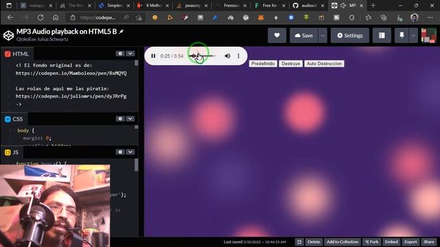
Task: Go back in the browser
Action: [x=10, y=18]
